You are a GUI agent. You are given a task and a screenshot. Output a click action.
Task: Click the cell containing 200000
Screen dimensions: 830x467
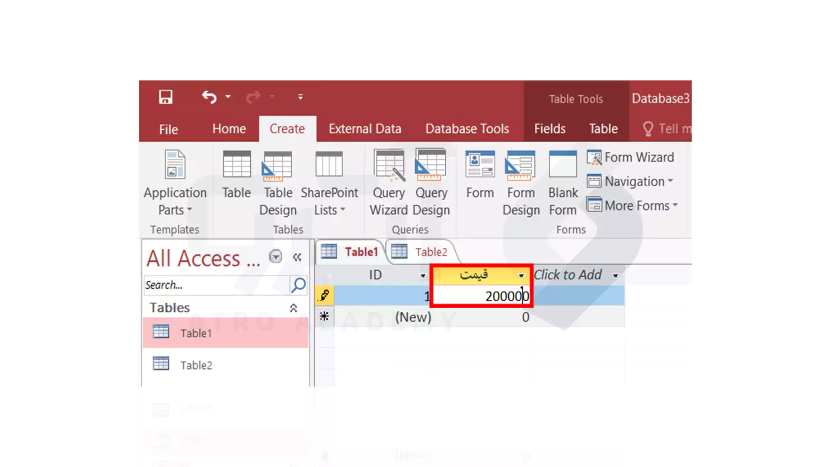coord(481,296)
